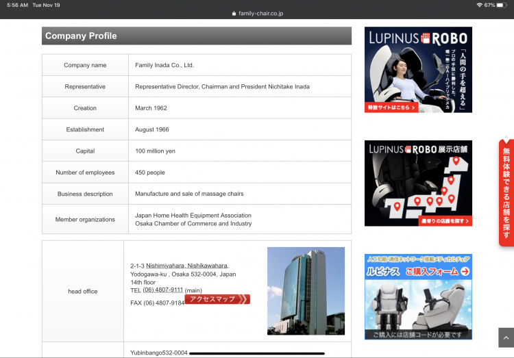
Task: Select Osaka Chamber of Commerce and Industry text
Action: click(x=193, y=223)
